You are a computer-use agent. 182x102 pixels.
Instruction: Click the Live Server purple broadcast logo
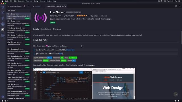41,18
